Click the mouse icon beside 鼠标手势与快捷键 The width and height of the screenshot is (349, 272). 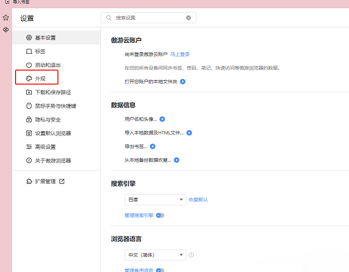point(29,106)
